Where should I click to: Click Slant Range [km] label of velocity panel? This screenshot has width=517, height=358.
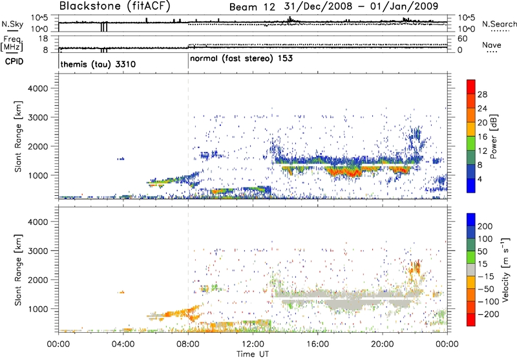pyautogui.click(x=18, y=270)
